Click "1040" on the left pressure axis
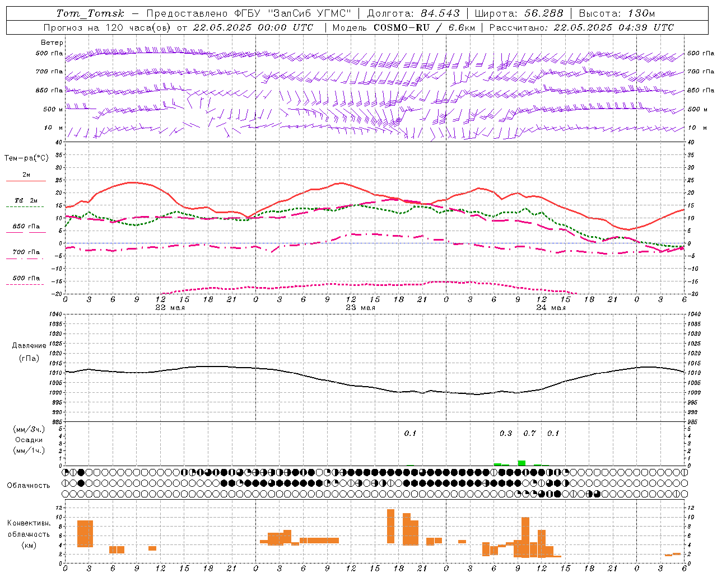717x573 pixels. point(54,314)
